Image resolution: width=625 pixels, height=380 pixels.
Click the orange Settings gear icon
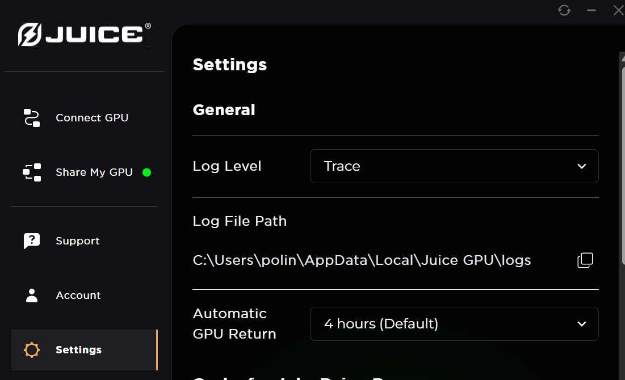pyautogui.click(x=31, y=349)
